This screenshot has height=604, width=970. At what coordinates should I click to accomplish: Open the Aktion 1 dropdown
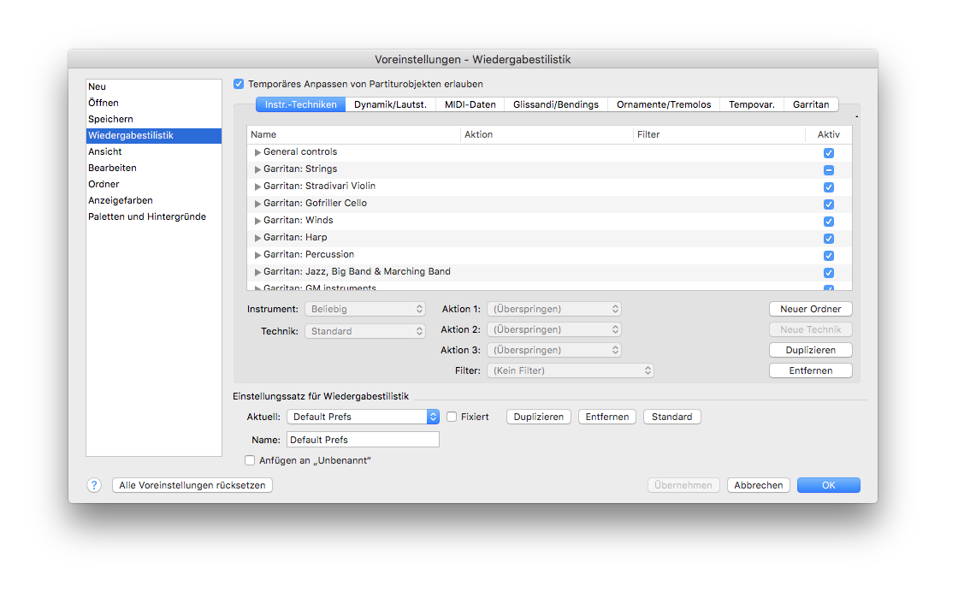[554, 309]
